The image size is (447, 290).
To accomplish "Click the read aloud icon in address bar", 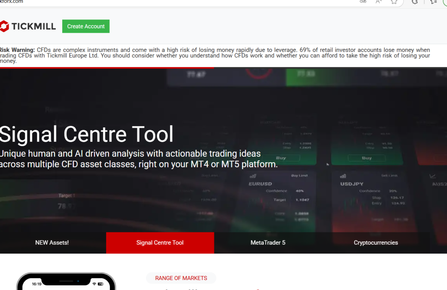I will 379,2.
